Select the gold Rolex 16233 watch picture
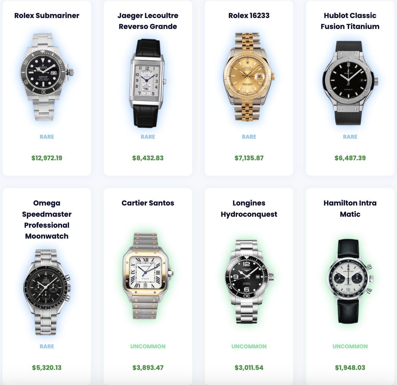This screenshot has height=385, width=397. [x=249, y=77]
